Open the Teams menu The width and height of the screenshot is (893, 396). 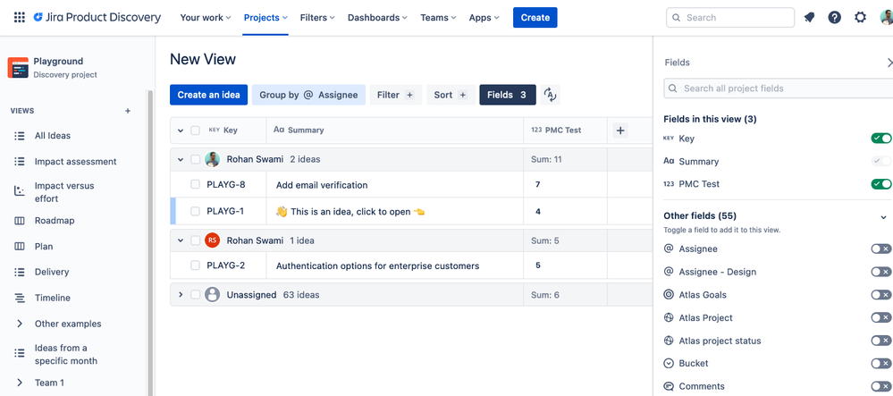[x=439, y=18]
